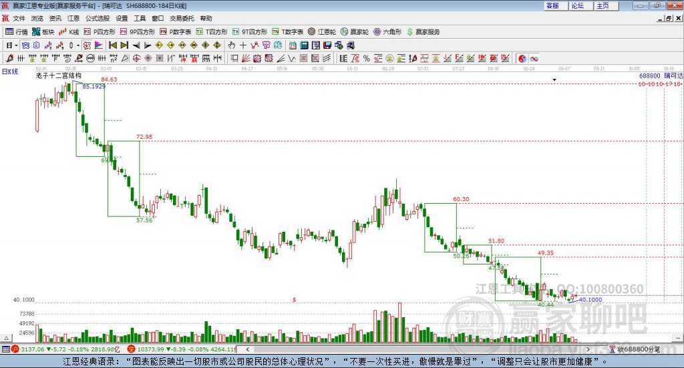Select the target circle crosshair tool

[136, 58]
